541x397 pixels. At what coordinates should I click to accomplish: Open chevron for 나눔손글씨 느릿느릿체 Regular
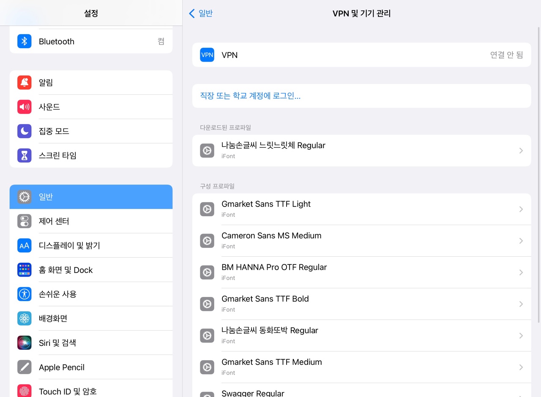(521, 150)
